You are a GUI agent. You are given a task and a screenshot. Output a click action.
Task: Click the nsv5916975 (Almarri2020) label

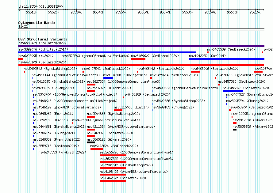point(109,88)
